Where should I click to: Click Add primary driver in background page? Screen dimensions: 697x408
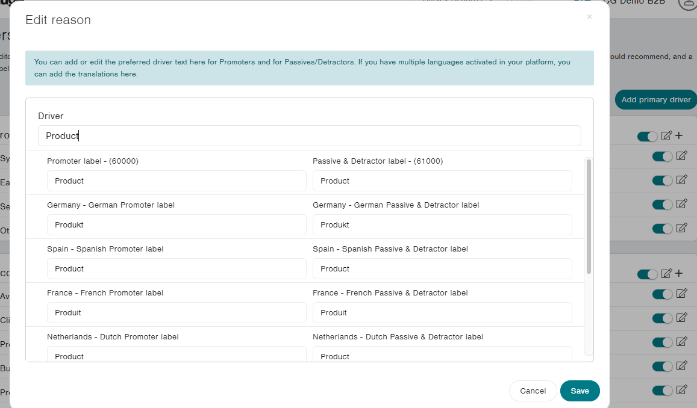(655, 100)
